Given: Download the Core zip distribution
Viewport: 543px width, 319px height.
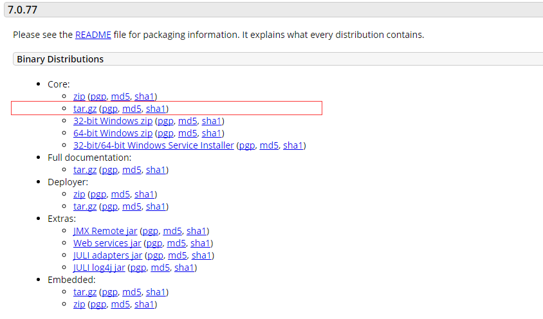Looking at the screenshot, I should pos(79,96).
